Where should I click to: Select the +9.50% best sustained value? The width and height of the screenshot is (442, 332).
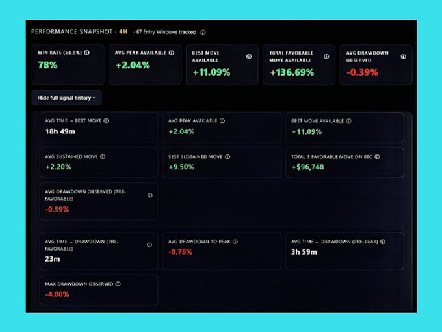coord(181,167)
